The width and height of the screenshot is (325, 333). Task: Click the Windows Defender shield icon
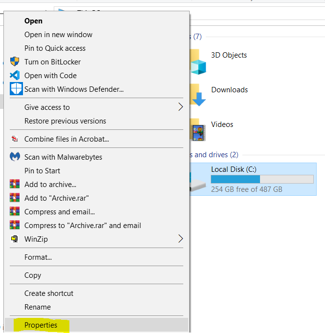(x=16, y=89)
